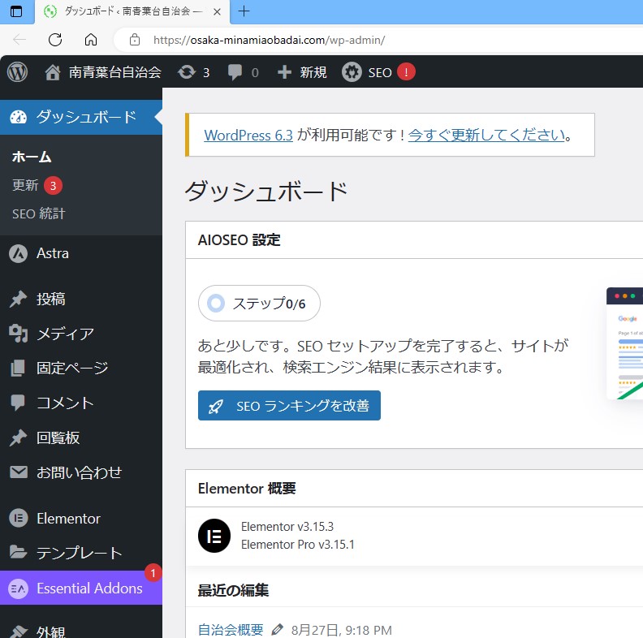Click the メディア media library icon
Viewport: 643px width, 638px height.
18,334
